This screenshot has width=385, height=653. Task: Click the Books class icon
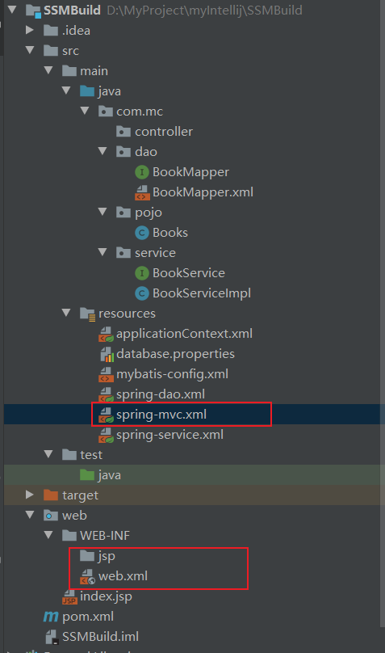tap(142, 233)
